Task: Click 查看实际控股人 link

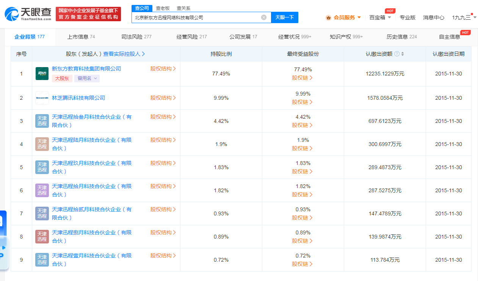Action: [124, 54]
